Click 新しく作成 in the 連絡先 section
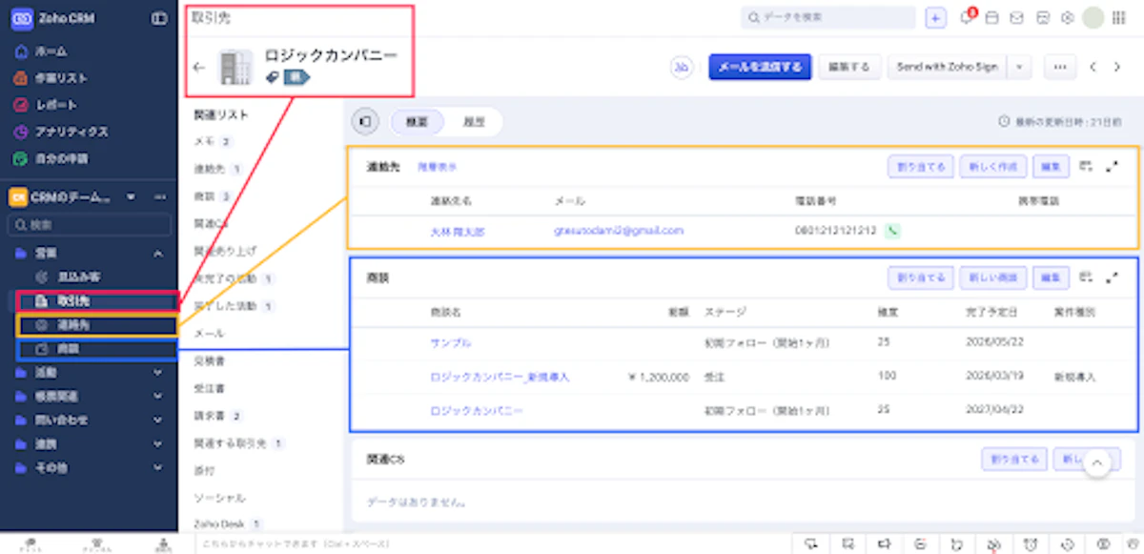The height and width of the screenshot is (554, 1144). click(992, 166)
